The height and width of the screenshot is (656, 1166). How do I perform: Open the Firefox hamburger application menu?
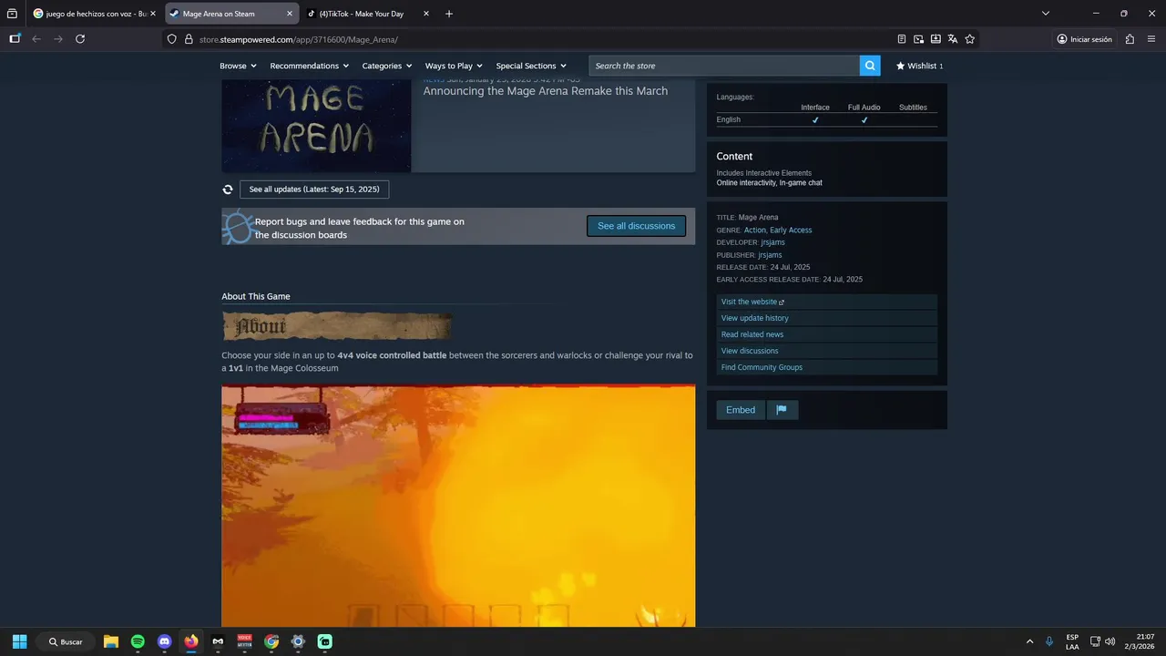point(1151,39)
